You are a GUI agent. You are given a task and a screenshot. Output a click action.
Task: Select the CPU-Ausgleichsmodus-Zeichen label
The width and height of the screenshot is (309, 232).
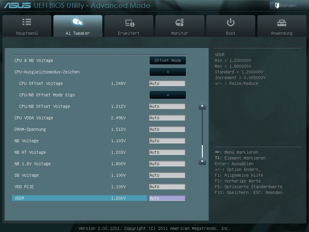click(x=47, y=72)
